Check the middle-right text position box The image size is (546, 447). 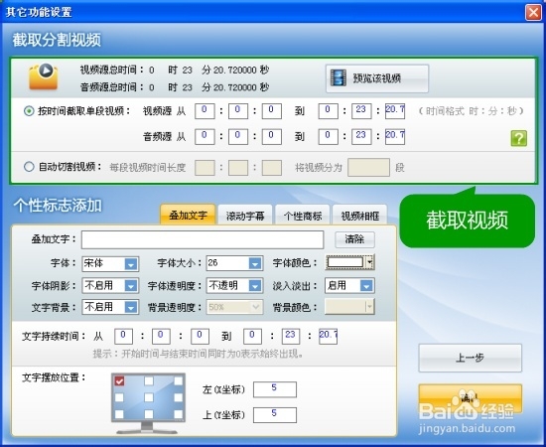pyautogui.click(x=179, y=397)
